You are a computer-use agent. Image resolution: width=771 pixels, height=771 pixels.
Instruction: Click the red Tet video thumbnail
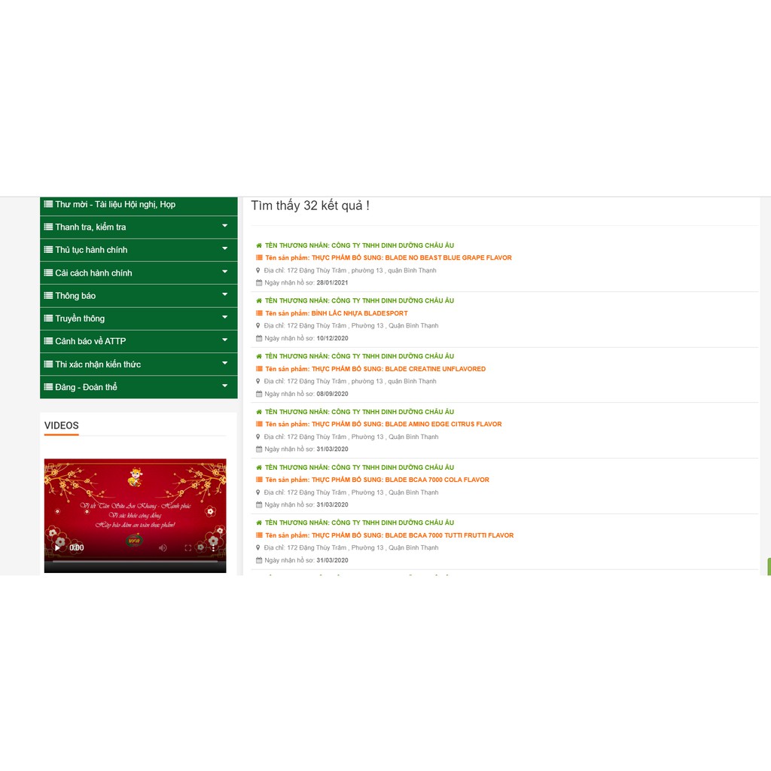point(136,515)
